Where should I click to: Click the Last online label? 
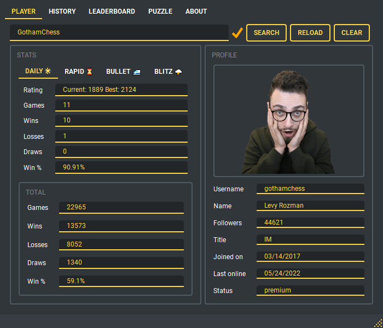230,274
